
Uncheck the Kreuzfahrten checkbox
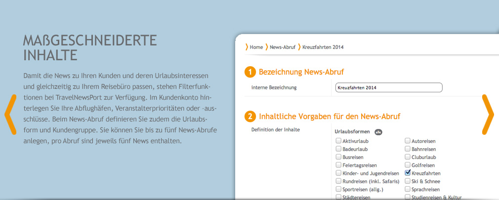click(408, 173)
